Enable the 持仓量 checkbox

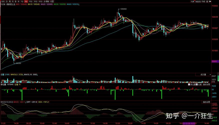189,84
